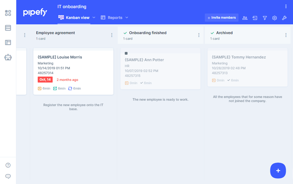Image resolution: width=293 pixels, height=184 pixels.
Task: Expand the Reports dropdown chevron
Action: tap(127, 18)
